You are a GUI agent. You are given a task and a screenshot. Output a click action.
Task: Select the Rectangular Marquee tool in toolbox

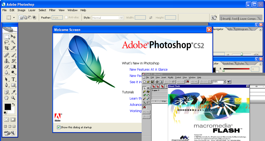[7, 36]
